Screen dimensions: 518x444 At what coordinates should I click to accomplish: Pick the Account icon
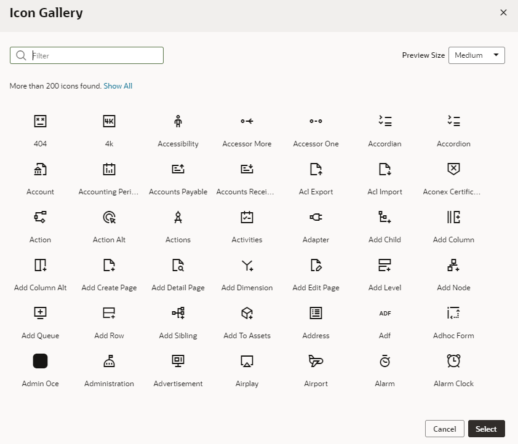point(40,169)
